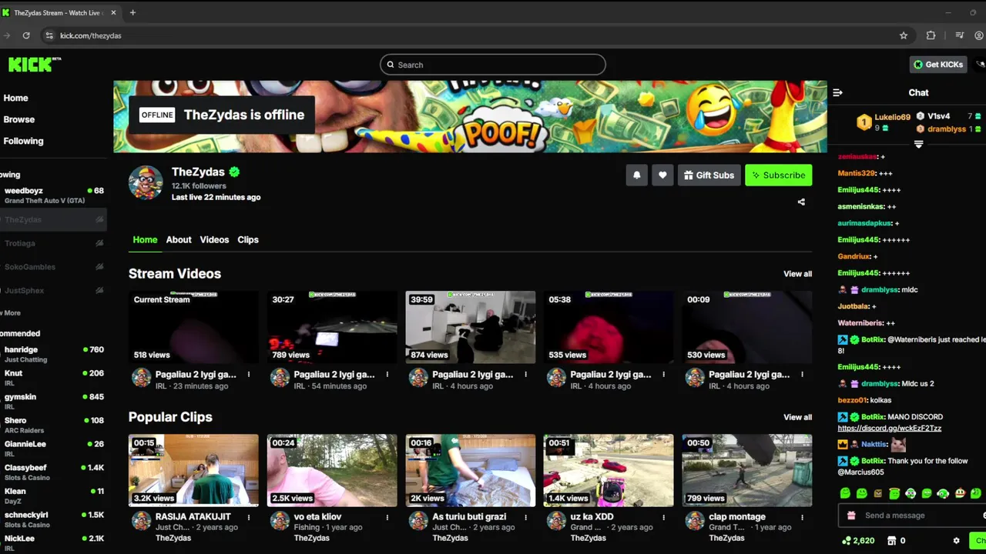Open the Current Stream video thumbnail
This screenshot has width=986, height=554.
pos(193,327)
